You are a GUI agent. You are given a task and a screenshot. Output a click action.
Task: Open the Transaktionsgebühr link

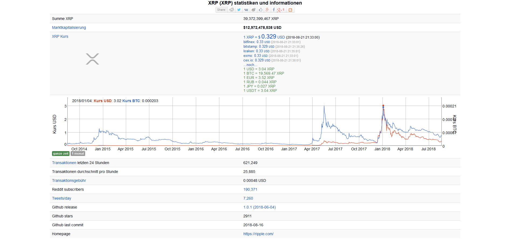[69, 180]
